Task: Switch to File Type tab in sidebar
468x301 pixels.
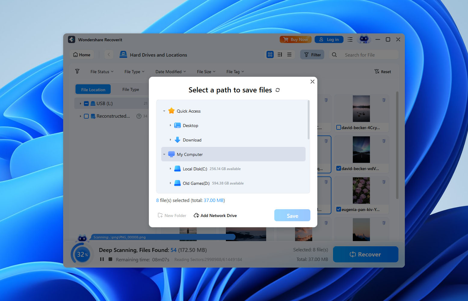Action: pos(131,89)
